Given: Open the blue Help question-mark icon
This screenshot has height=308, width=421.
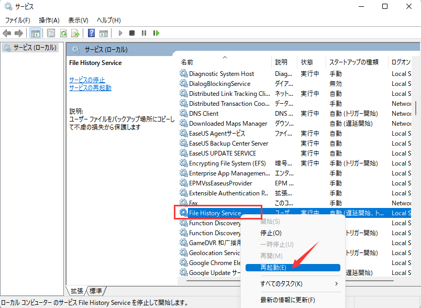Looking at the screenshot, I should [x=91, y=33].
